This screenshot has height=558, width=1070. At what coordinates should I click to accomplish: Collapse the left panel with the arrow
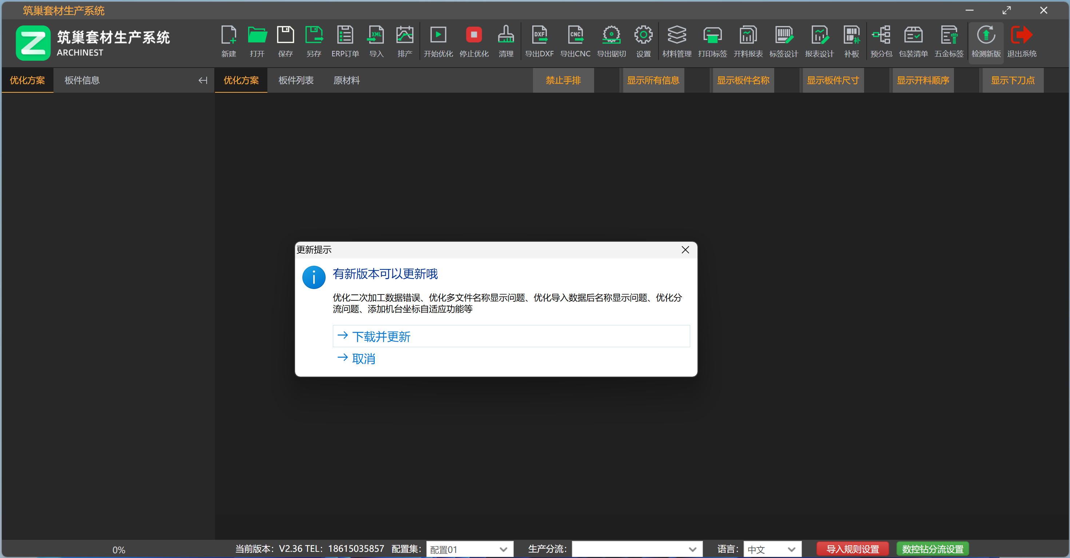click(203, 80)
